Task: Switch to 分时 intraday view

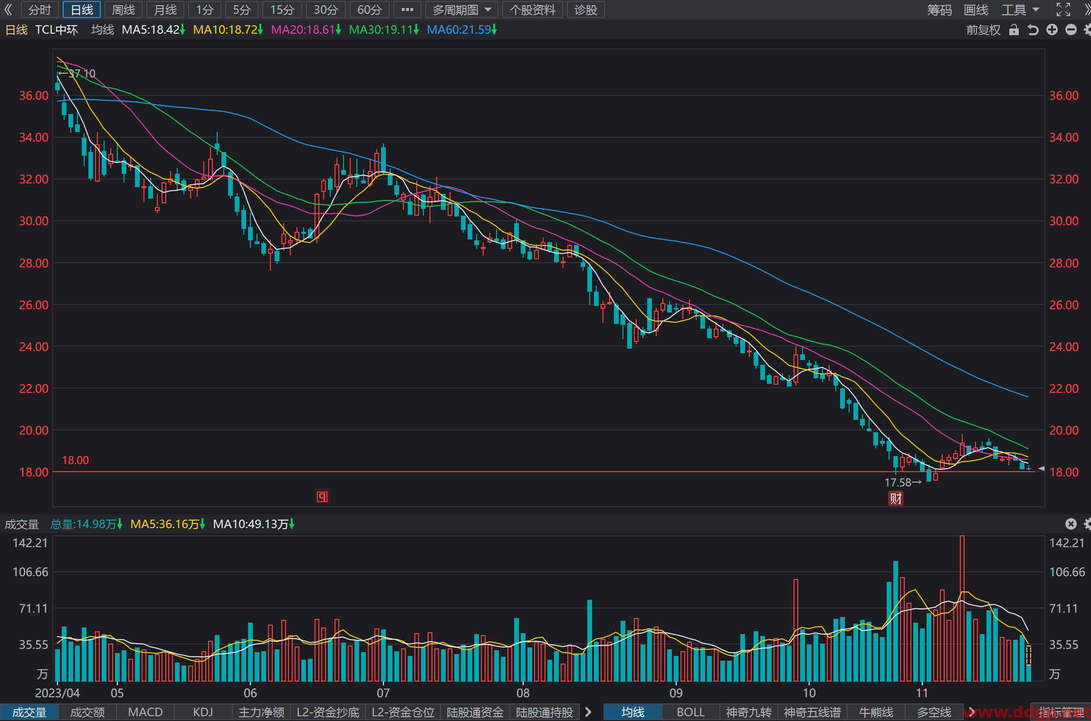Action: 40,9
